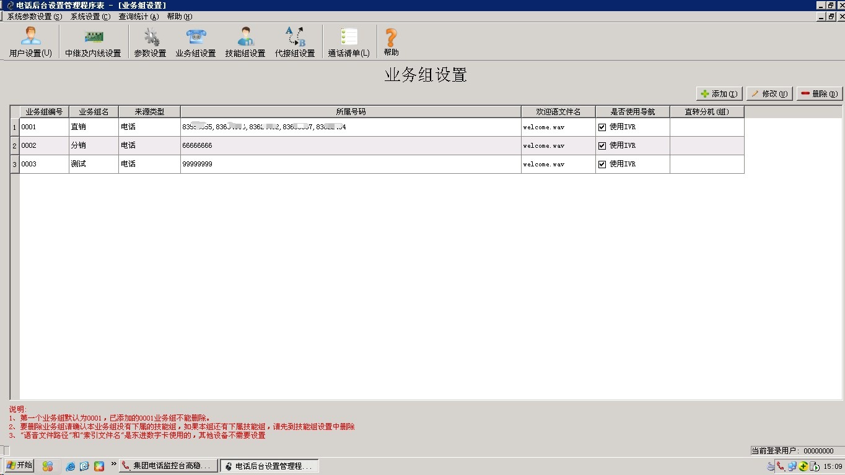Click the 修改 (U) button
The width and height of the screenshot is (845, 475).
click(x=769, y=94)
